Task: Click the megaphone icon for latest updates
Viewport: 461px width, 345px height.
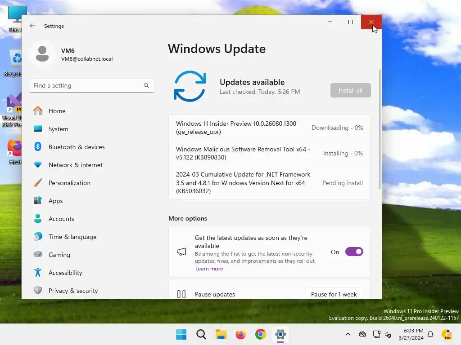Action: point(181,252)
